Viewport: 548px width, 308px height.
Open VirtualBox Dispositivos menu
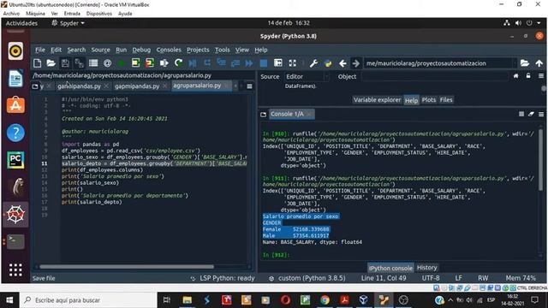pos(99,14)
